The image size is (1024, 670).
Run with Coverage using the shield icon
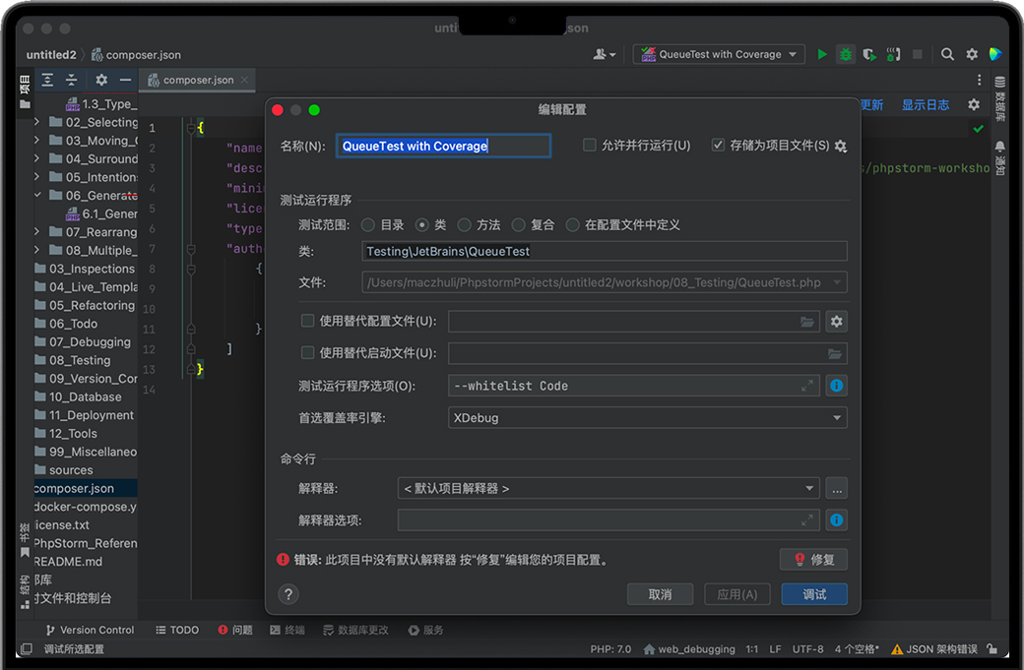click(x=869, y=55)
